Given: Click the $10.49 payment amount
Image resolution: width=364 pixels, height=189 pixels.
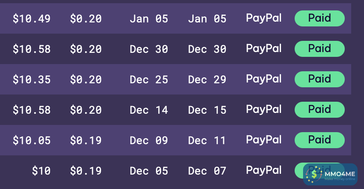Looking at the screenshot, I should pyautogui.click(x=32, y=18).
